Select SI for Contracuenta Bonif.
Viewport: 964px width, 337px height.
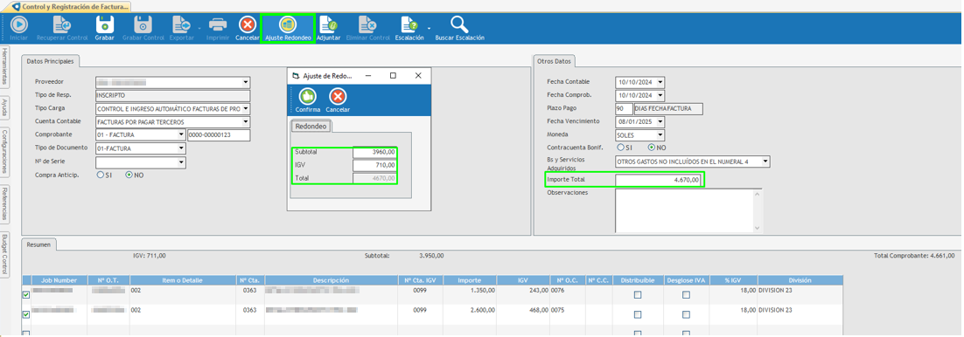(x=620, y=148)
